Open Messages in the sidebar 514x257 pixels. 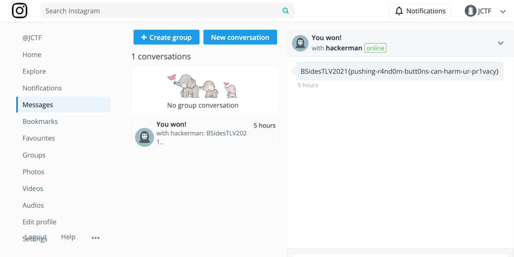pyautogui.click(x=38, y=105)
